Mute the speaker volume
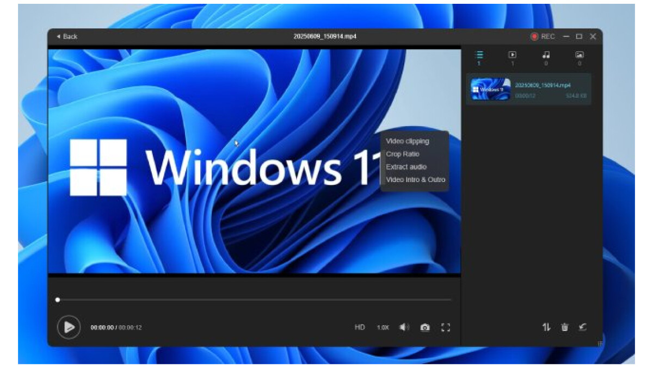Image resolution: width=653 pixels, height=367 pixels. pyautogui.click(x=404, y=327)
